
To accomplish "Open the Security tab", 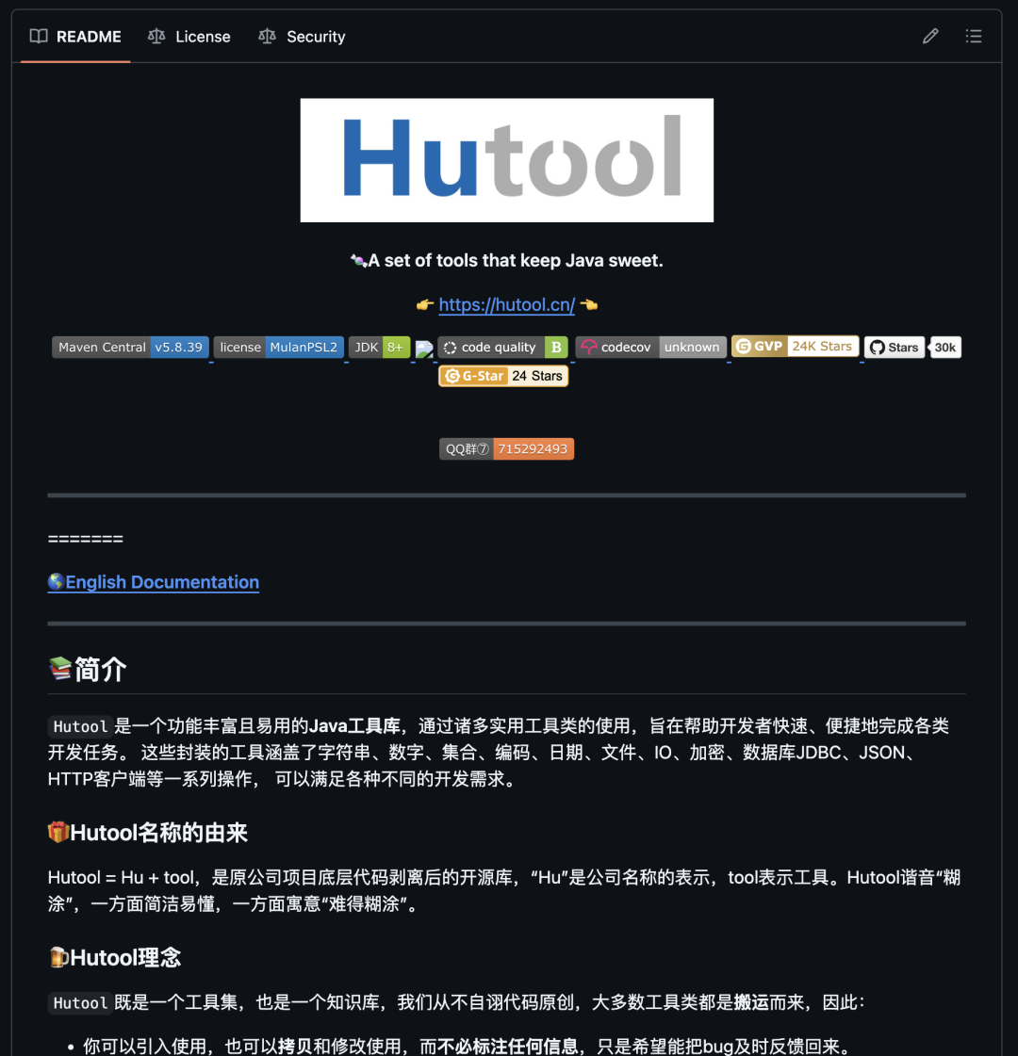I will 301,36.
